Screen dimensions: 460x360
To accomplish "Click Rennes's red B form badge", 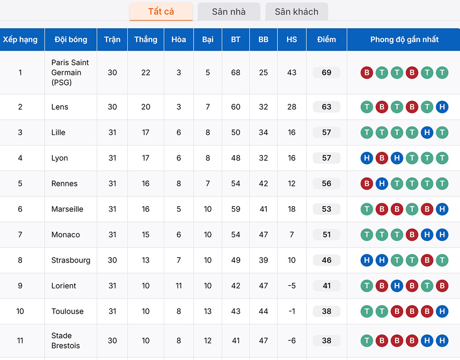I will pyautogui.click(x=367, y=184).
